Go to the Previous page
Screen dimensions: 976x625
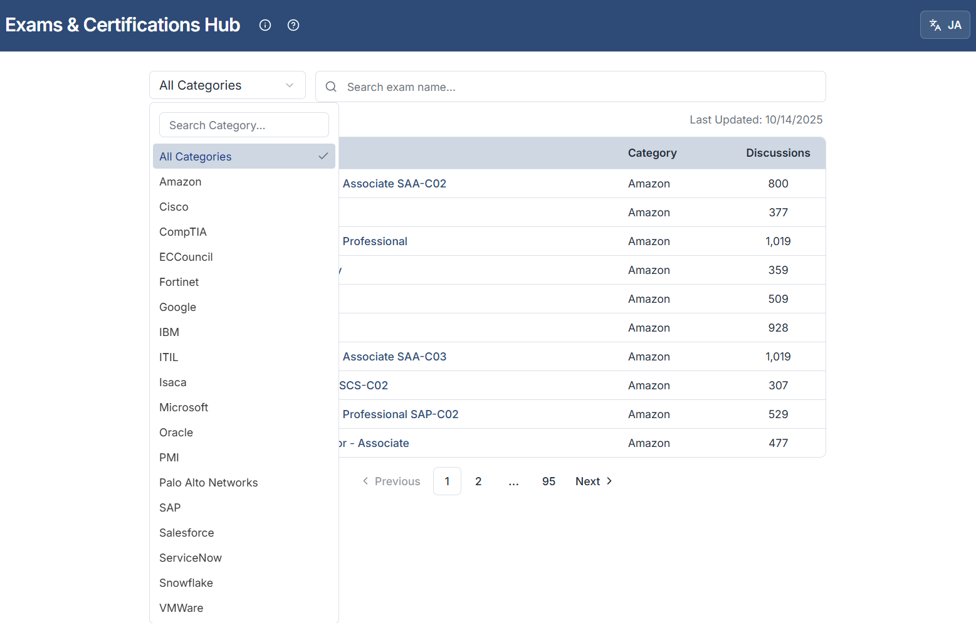point(391,481)
